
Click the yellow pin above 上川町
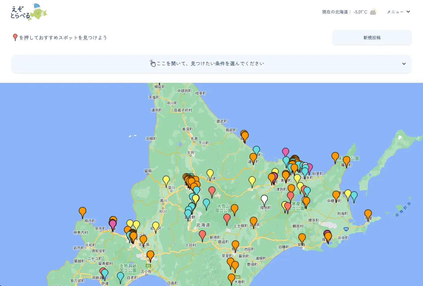210,174
